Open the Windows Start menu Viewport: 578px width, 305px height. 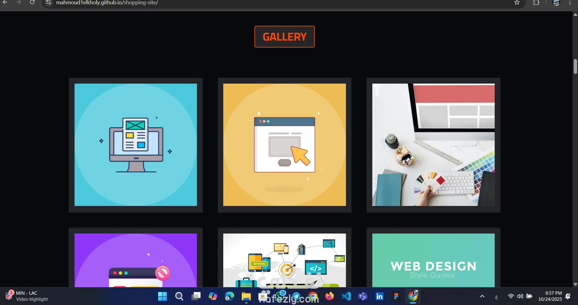[x=162, y=296]
